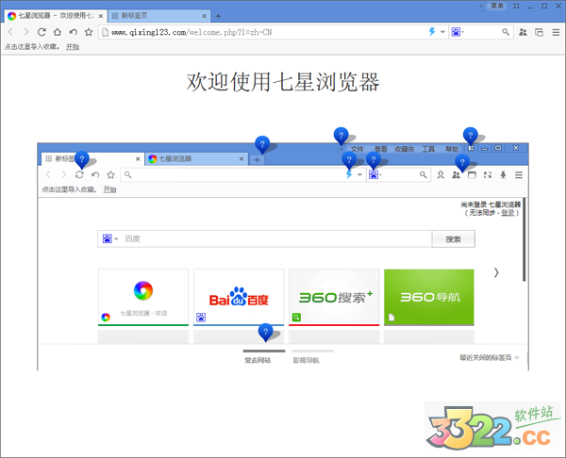The image size is (566, 458).
Task: Click the Baidu 百度 speed-dial thumbnail
Action: 239,297
